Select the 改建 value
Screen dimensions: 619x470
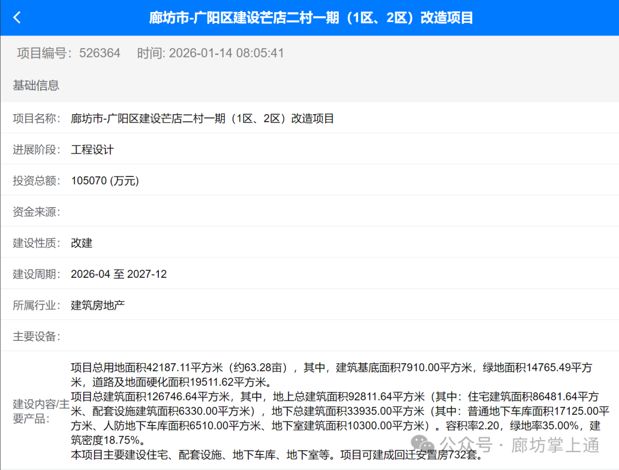click(x=82, y=243)
